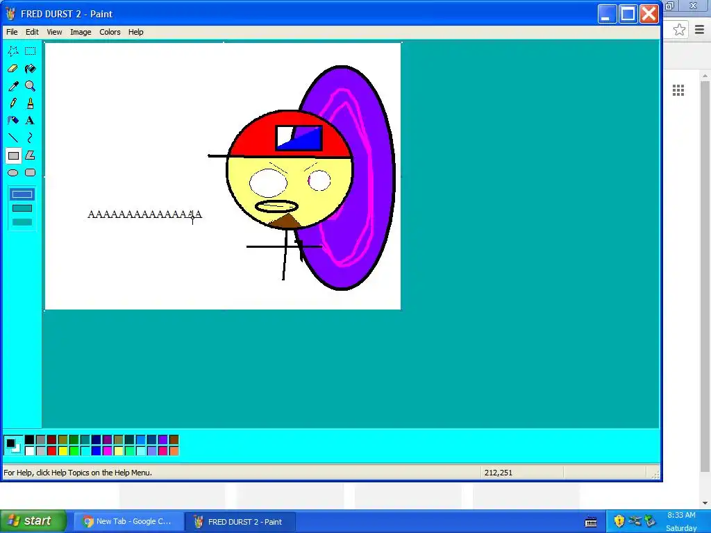Select the Brush tool

click(x=31, y=103)
